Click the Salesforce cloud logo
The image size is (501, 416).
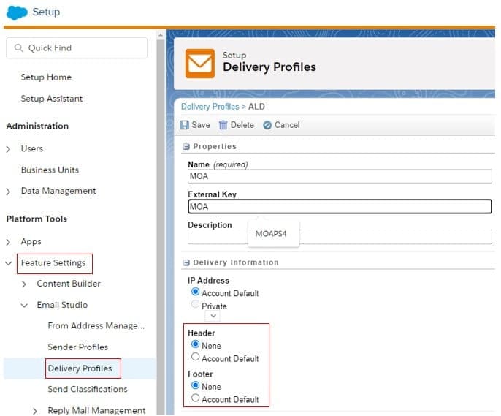click(x=16, y=12)
